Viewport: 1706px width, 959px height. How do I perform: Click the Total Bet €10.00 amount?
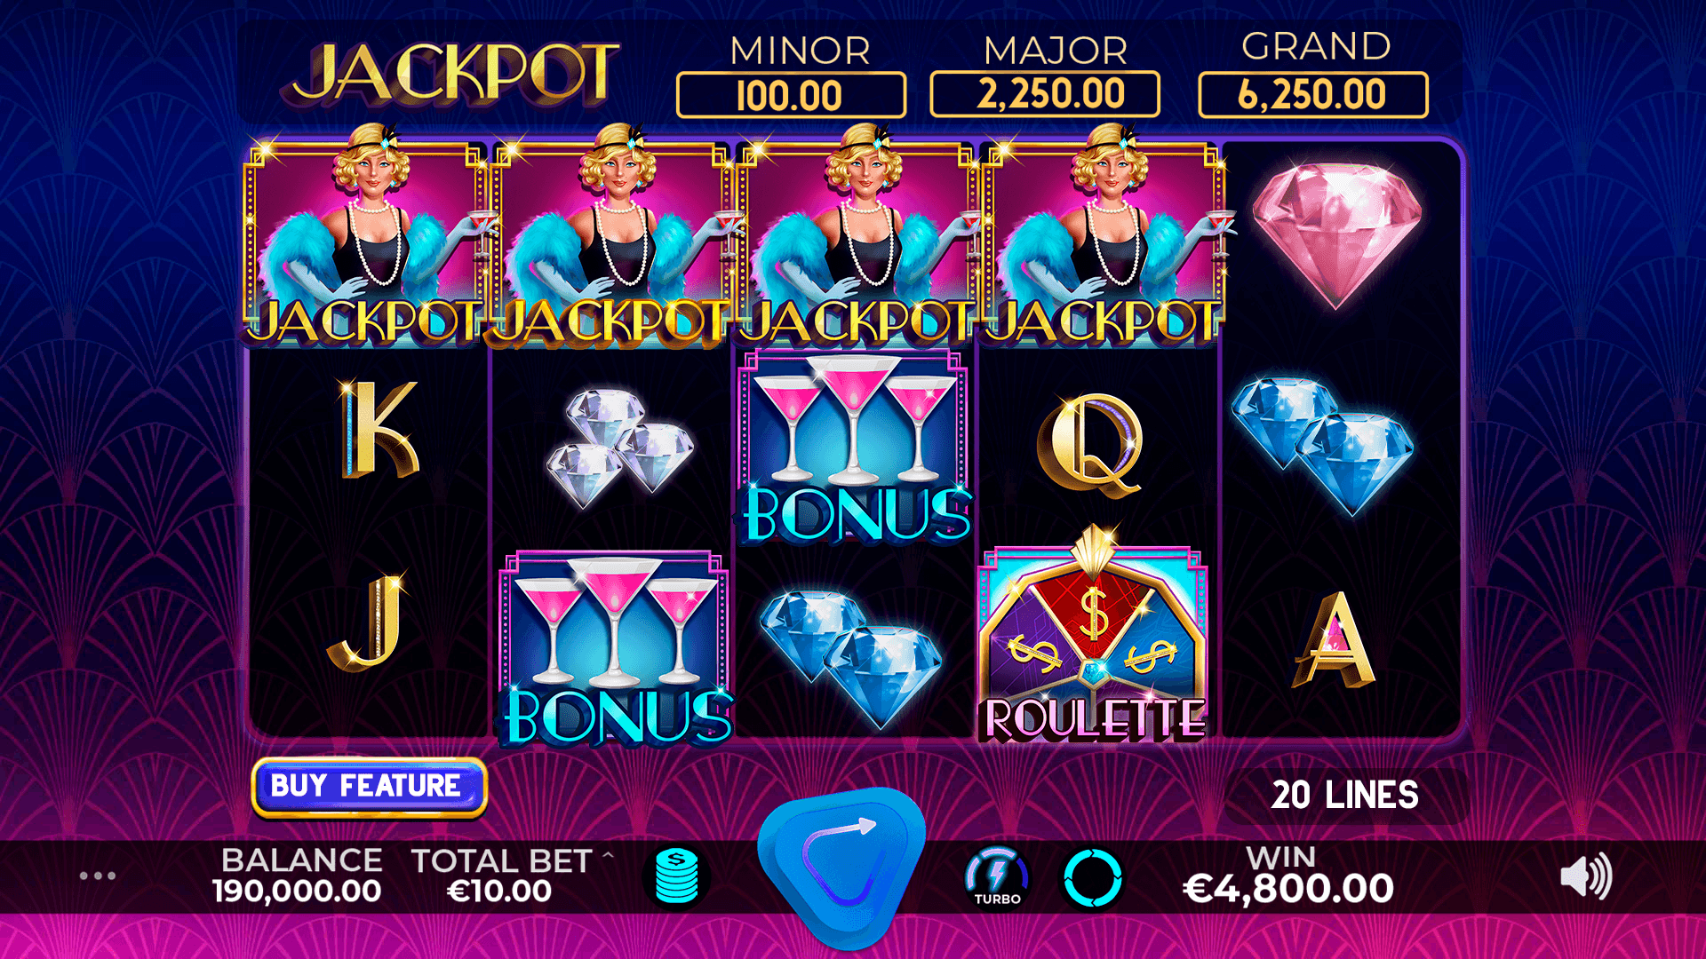click(x=498, y=891)
